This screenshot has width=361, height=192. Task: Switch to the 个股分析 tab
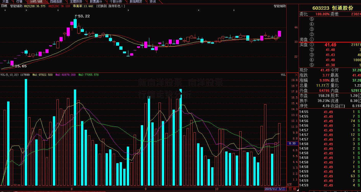tap(116, 2)
